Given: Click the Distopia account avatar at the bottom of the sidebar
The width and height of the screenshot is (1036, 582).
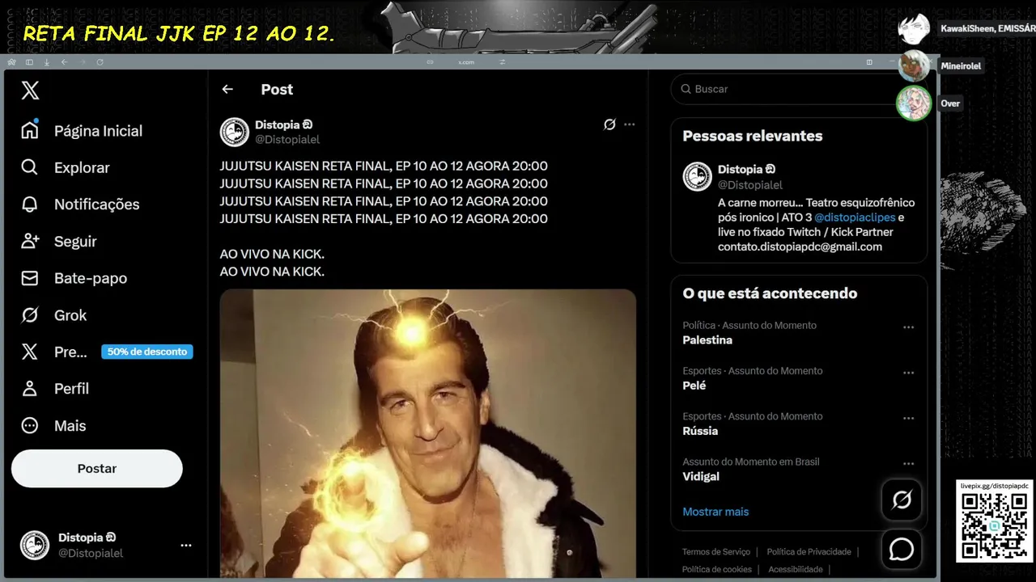Looking at the screenshot, I should (35, 546).
